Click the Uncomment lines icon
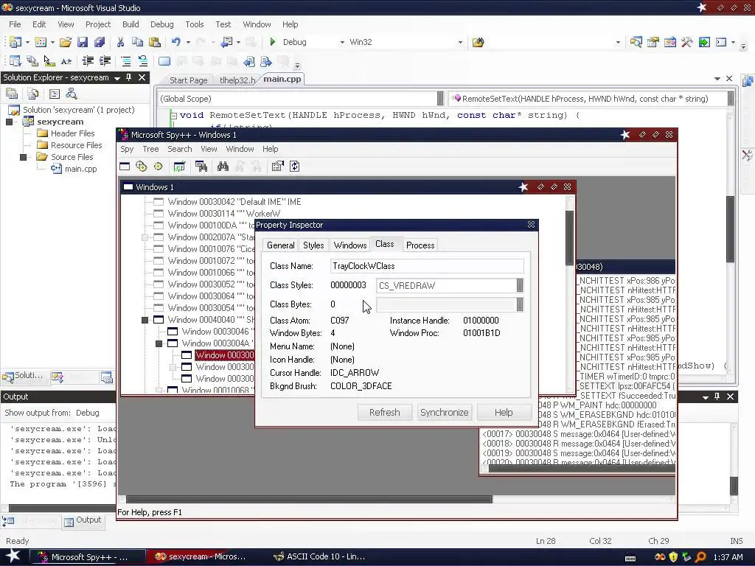Image resolution: width=755 pixels, height=566 pixels. pos(143,61)
